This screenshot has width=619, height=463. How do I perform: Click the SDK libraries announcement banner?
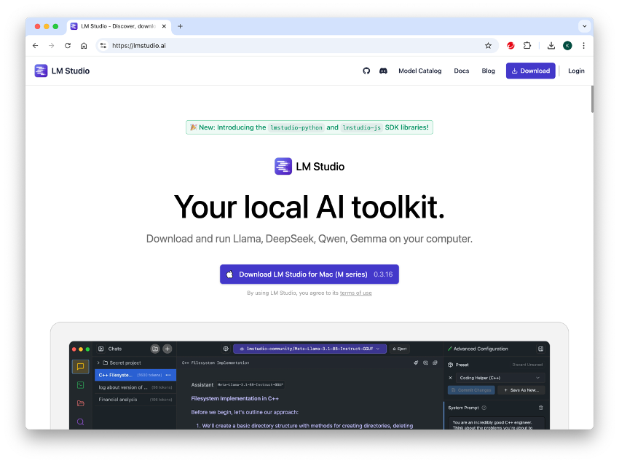point(309,127)
